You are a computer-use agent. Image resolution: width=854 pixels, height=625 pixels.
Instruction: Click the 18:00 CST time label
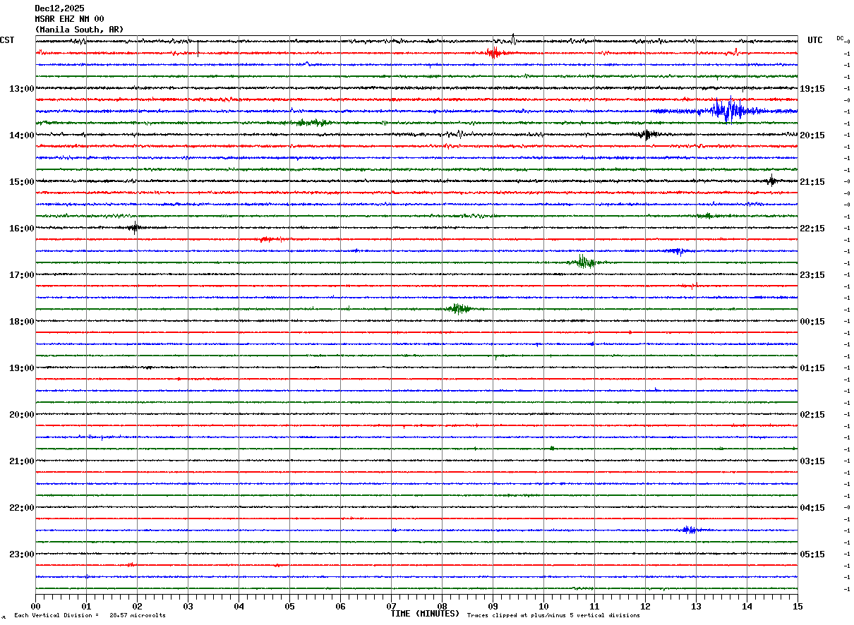point(21,322)
